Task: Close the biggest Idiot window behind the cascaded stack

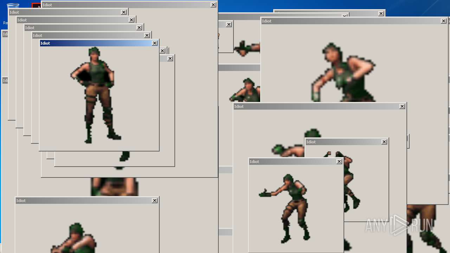Action: point(213,5)
